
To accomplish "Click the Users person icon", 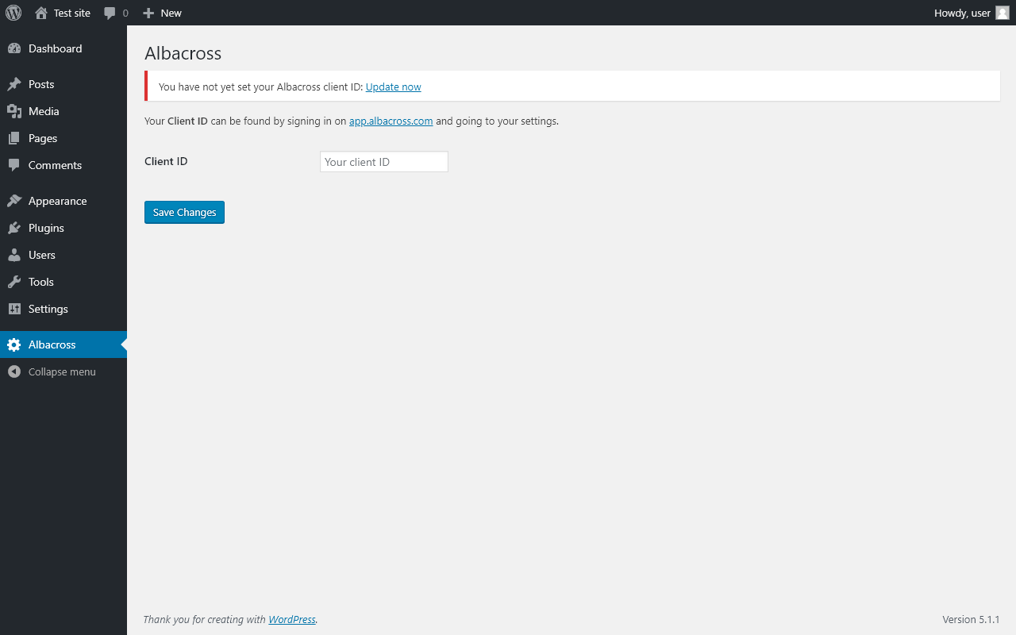I will [14, 255].
